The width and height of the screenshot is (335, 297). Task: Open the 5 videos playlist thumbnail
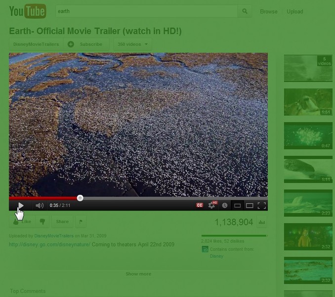(308, 68)
